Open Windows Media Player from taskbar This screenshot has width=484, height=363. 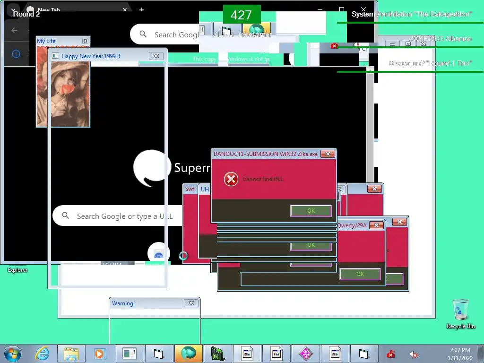click(99, 354)
